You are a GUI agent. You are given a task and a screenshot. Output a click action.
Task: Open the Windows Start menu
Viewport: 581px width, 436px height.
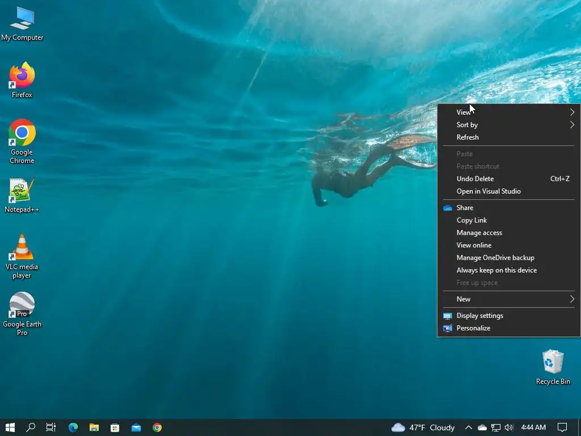(10, 427)
